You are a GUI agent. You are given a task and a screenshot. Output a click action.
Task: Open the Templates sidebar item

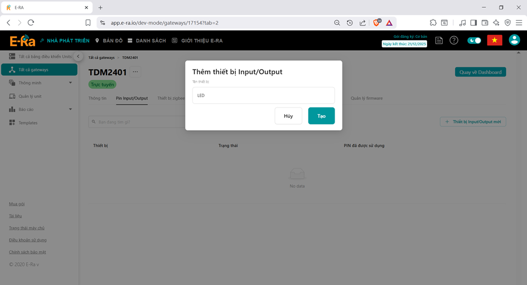[28, 123]
